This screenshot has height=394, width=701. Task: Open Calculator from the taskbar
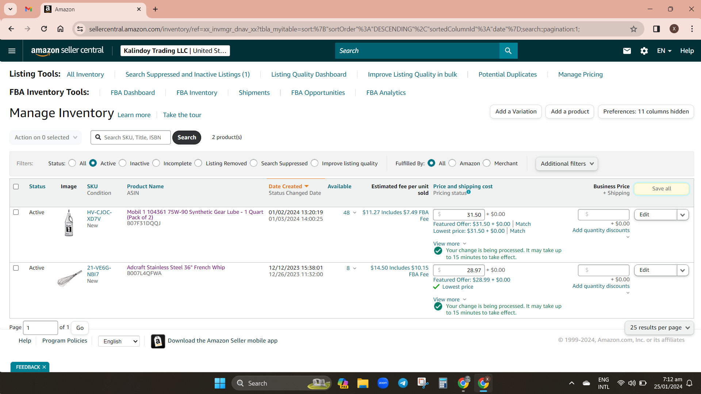tap(443, 383)
